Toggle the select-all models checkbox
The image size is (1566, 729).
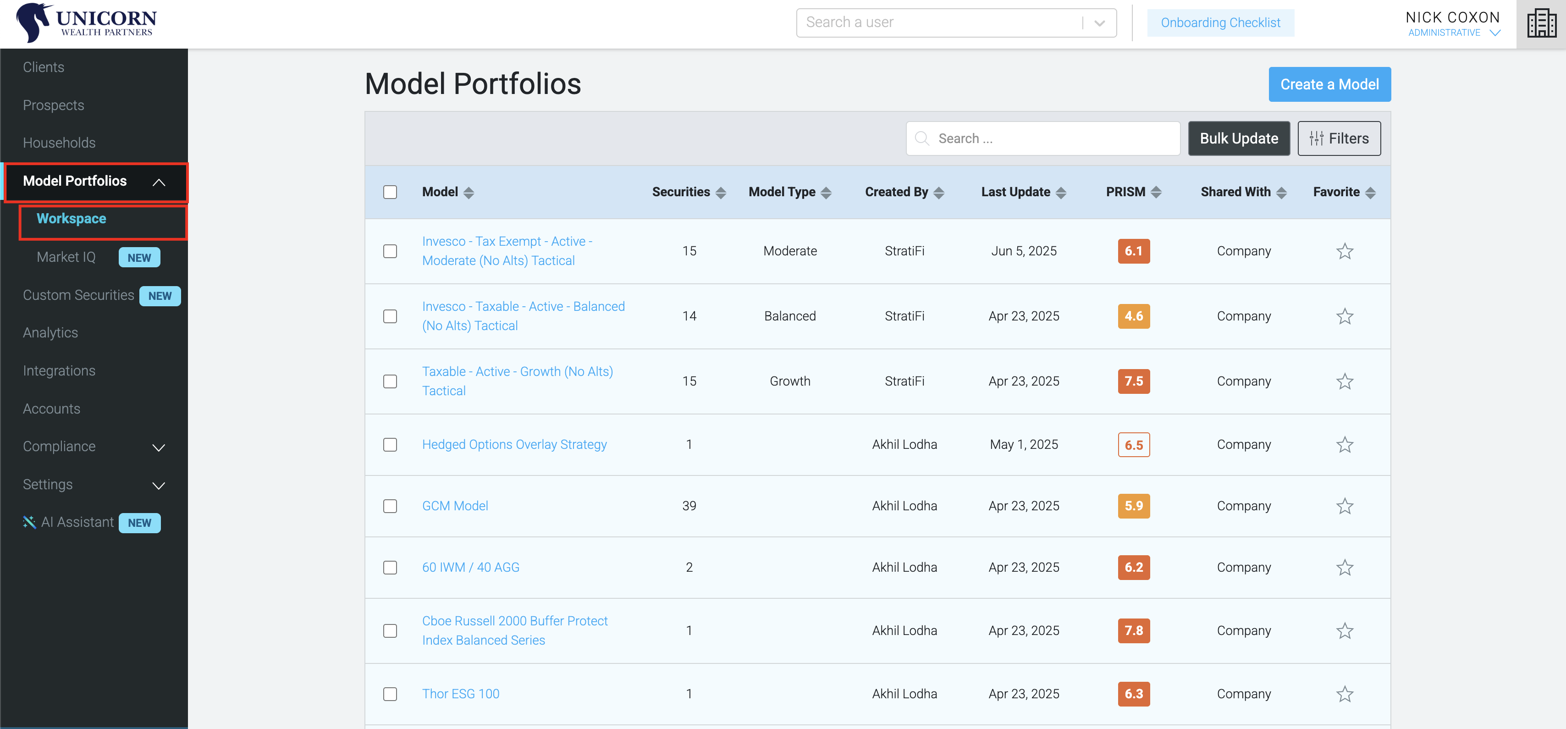(390, 192)
